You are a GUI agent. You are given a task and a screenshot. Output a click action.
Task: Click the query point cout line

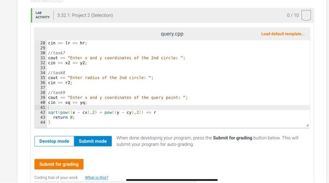[x=118, y=98]
